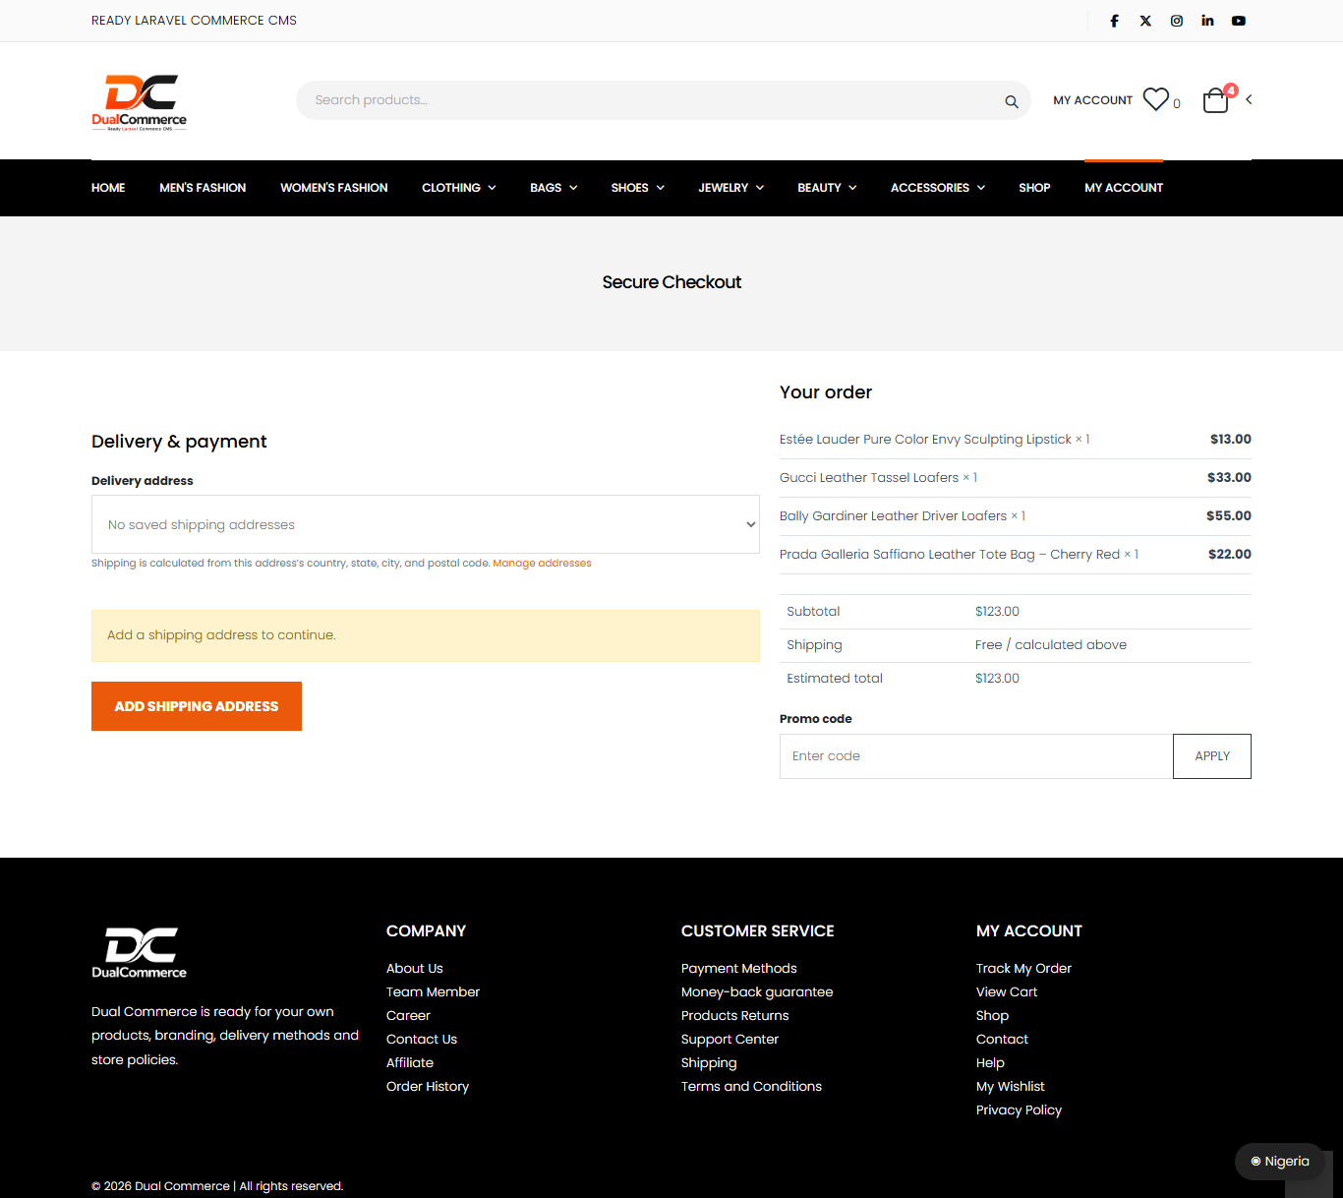The height and width of the screenshot is (1198, 1343).
Task: Open the X (Twitter) social link
Action: pyautogui.click(x=1145, y=21)
